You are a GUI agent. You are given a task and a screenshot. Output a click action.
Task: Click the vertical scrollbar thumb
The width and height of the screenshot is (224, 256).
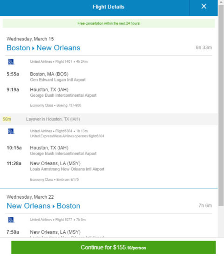pyautogui.click(x=221, y=105)
